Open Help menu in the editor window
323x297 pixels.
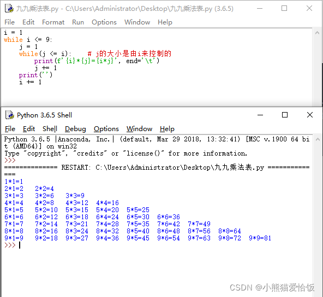pos(165,22)
